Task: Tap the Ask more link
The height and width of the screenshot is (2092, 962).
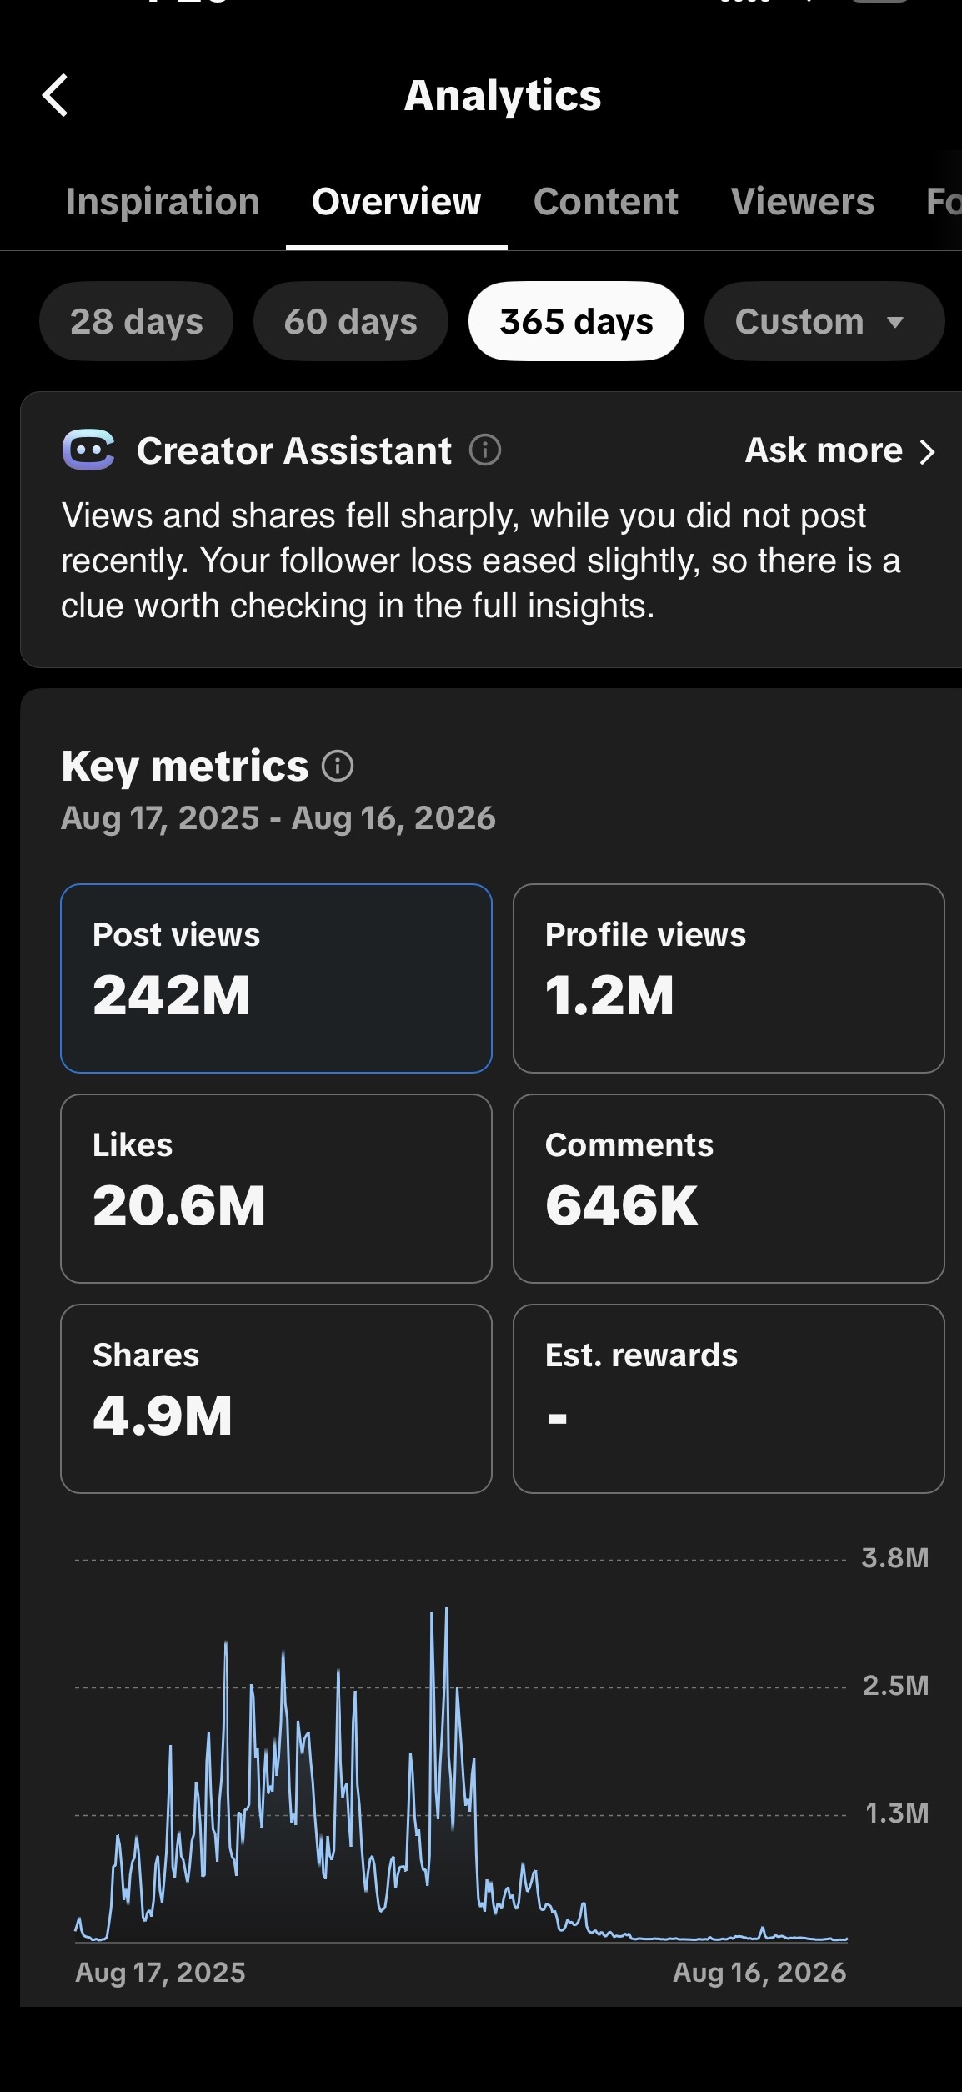Action: click(824, 450)
